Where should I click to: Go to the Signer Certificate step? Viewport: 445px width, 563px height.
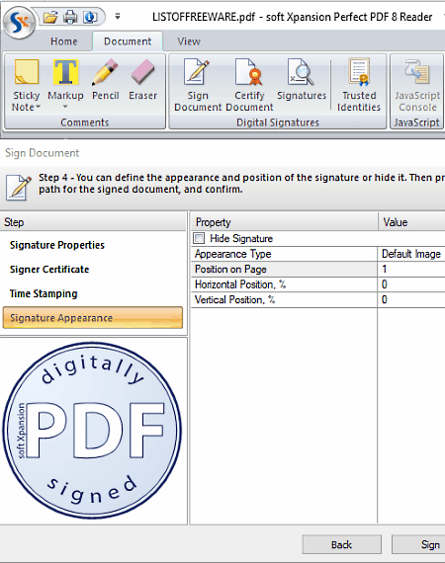click(49, 270)
